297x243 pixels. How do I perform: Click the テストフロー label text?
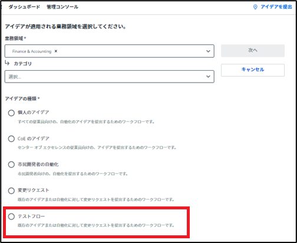click(x=31, y=216)
